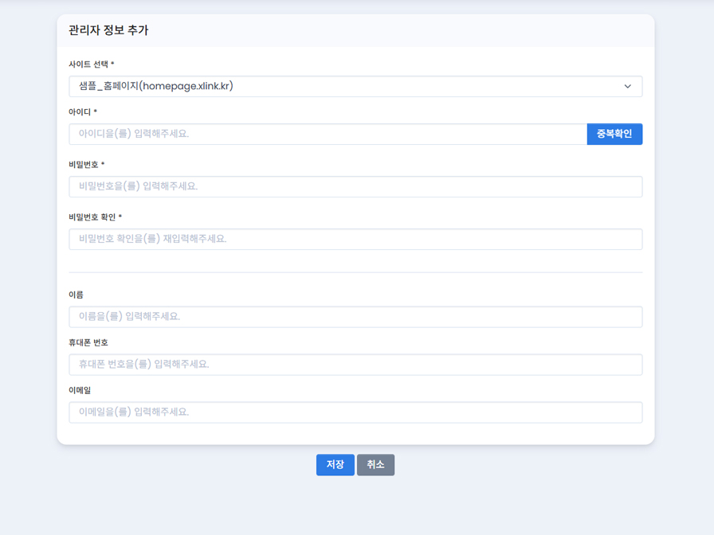Image resolution: width=714 pixels, height=535 pixels.
Task: Click the selected 샘플_홈페이지(homepage.xlink.kr) text
Action: pyautogui.click(x=156, y=86)
